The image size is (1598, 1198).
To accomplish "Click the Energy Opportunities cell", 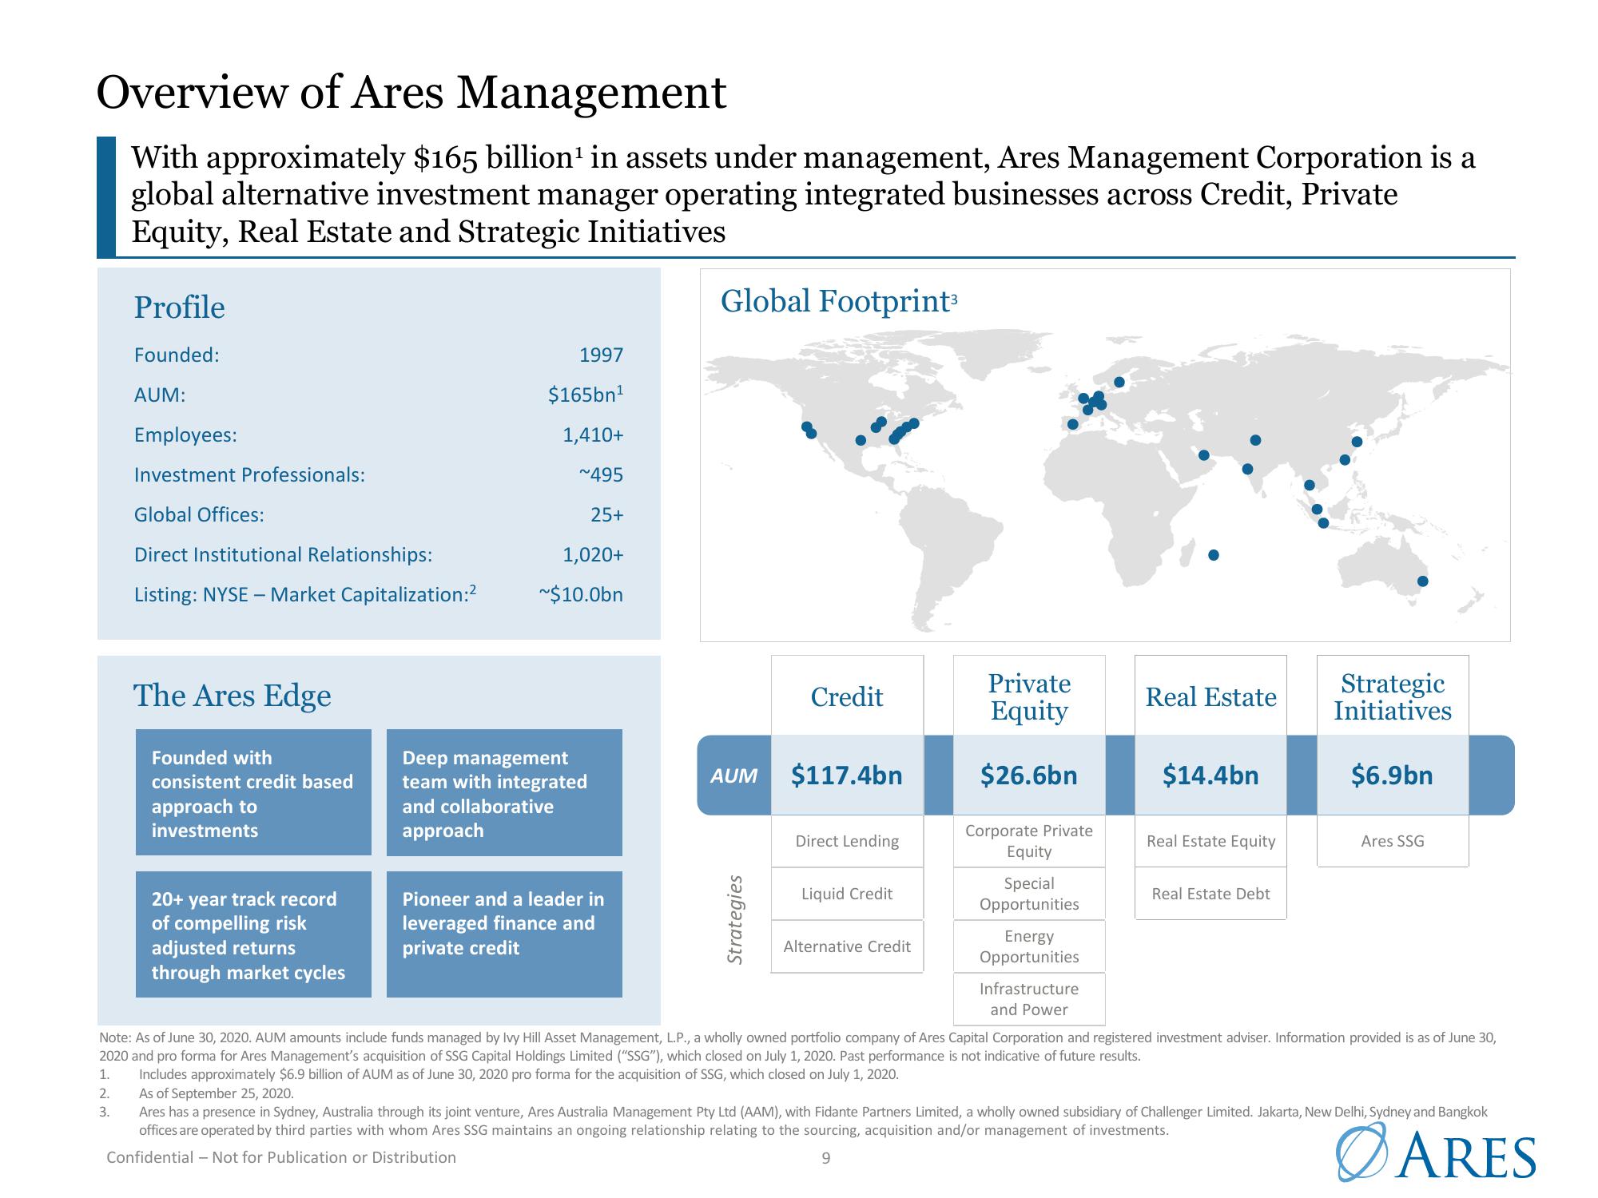I will [x=1029, y=946].
